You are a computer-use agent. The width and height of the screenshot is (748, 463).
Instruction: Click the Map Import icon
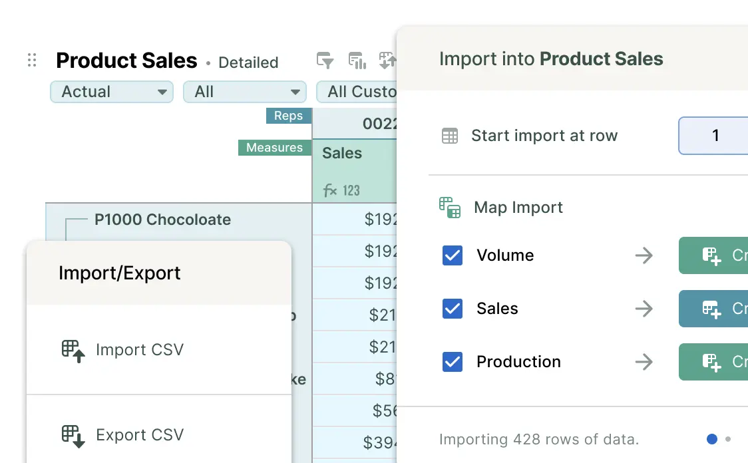click(450, 208)
